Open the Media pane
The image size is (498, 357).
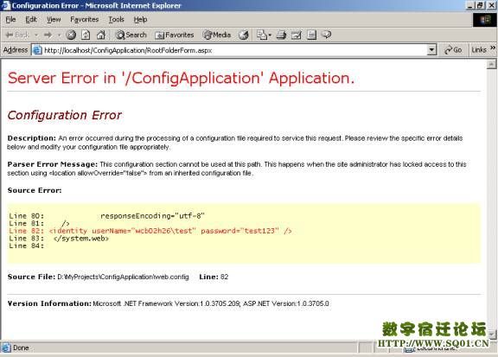[x=217, y=35]
